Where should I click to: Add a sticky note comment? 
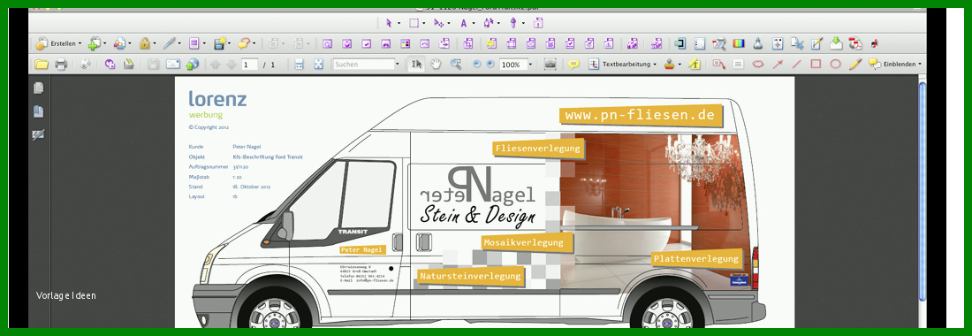coord(573,64)
